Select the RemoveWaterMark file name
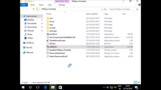 click(x=57, y=53)
